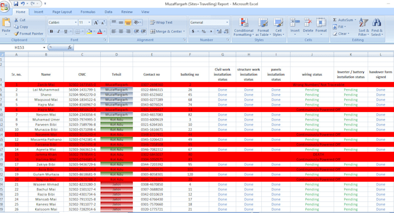Click the Delete cells icon
The height and width of the screenshot is (213, 394).
pyautogui.click(x=308, y=23)
